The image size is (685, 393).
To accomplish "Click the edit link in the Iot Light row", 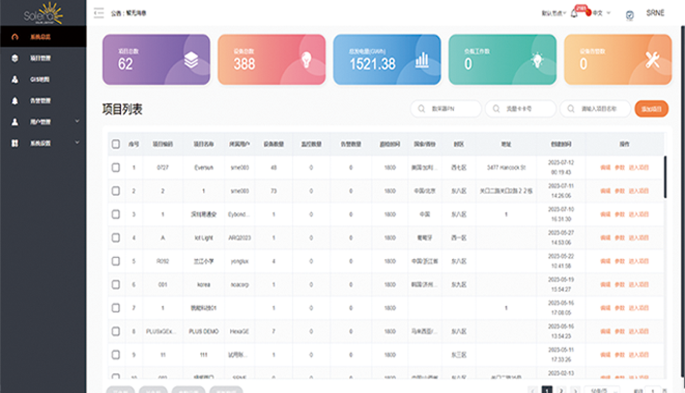I will coord(606,238).
